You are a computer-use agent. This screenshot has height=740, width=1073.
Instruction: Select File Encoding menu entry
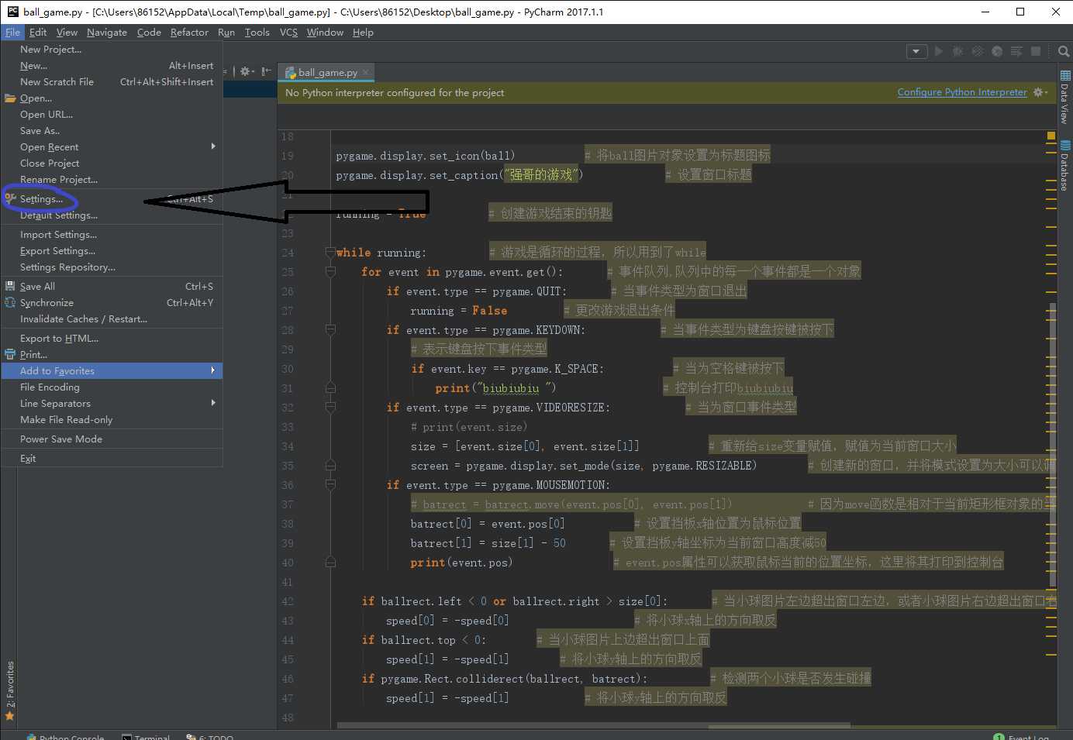click(x=112, y=387)
